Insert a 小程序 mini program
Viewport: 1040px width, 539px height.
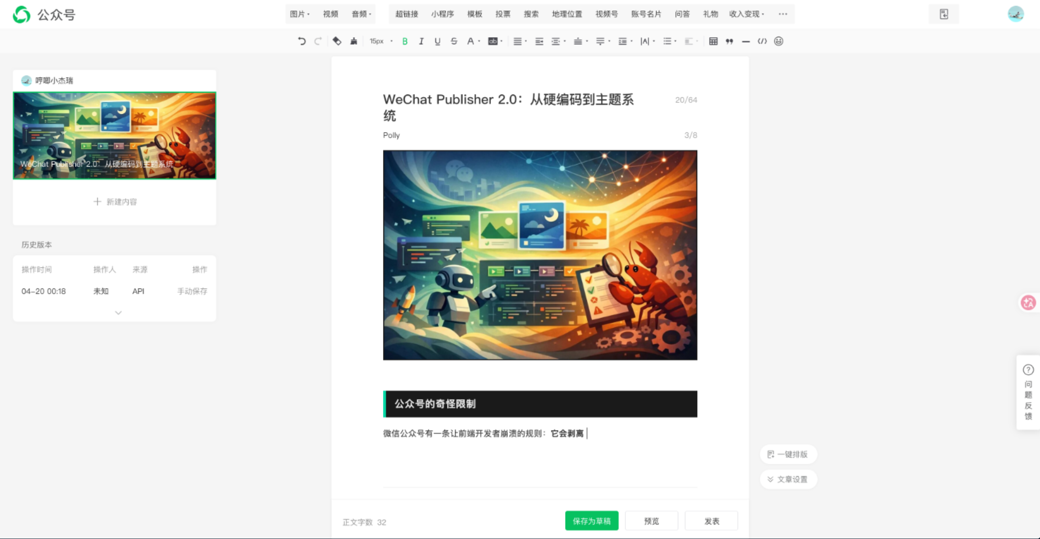coord(442,14)
